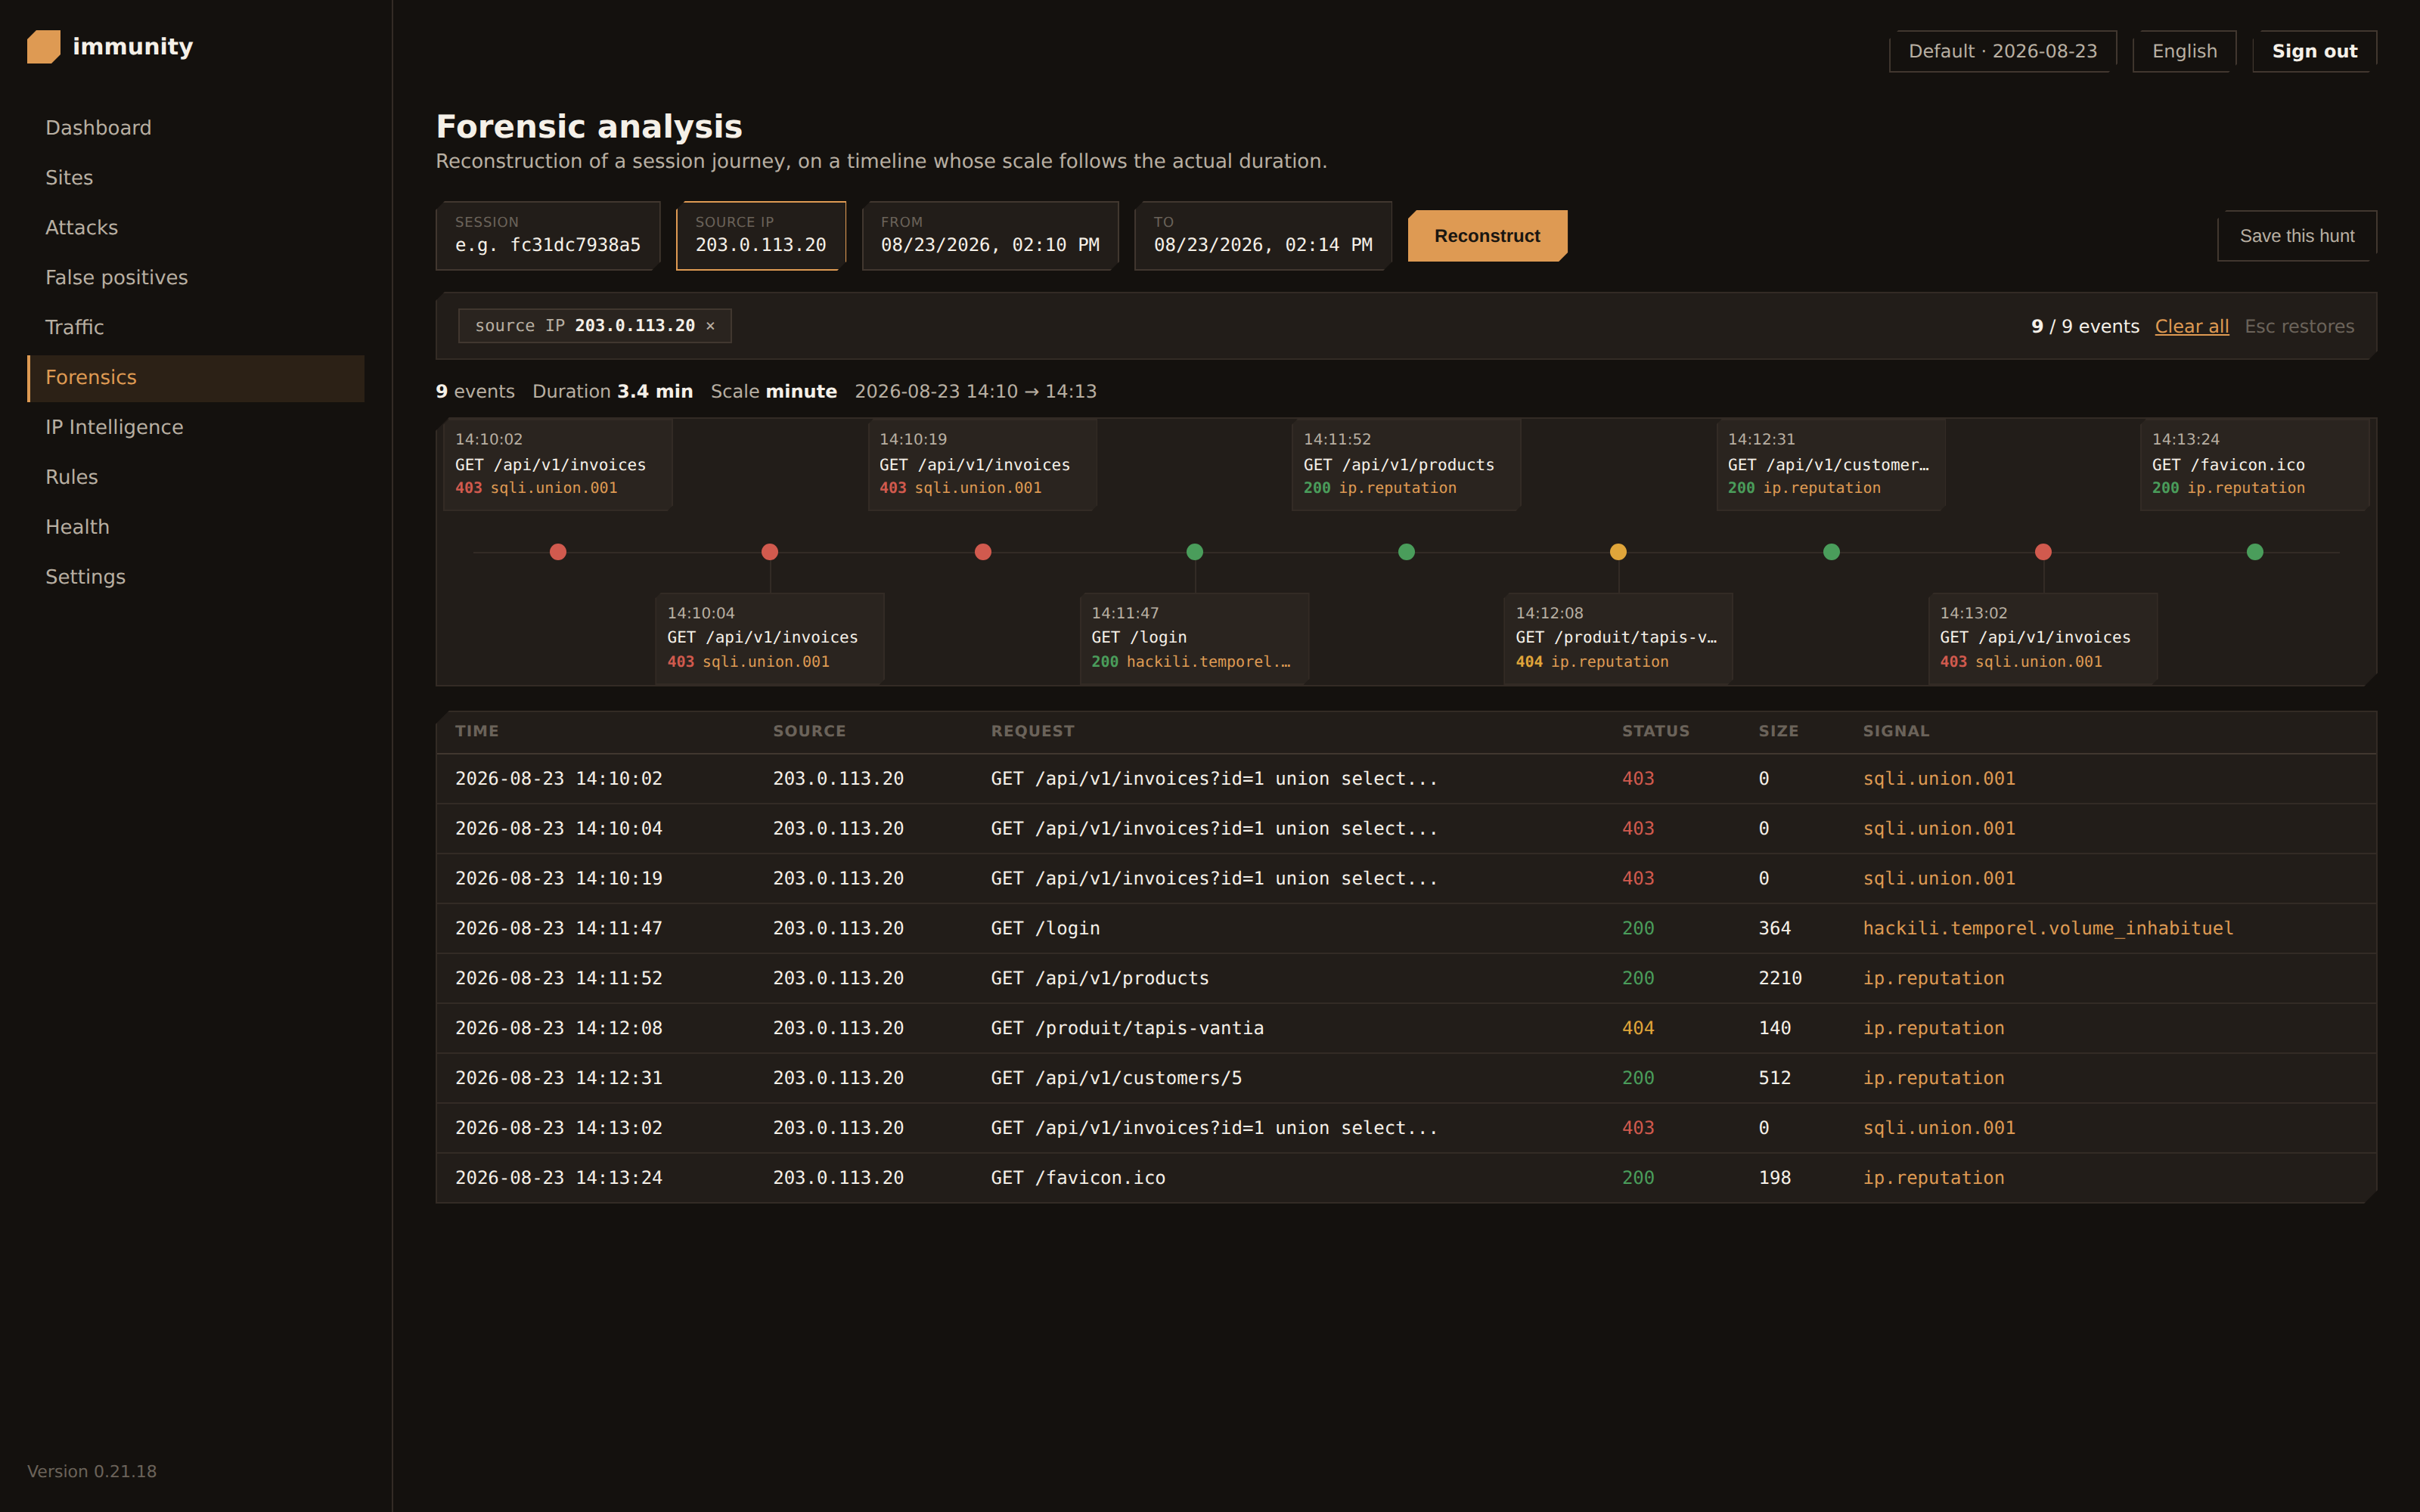Select the 14:10:02 timeline dot
The height and width of the screenshot is (1512, 2420).
(558, 552)
